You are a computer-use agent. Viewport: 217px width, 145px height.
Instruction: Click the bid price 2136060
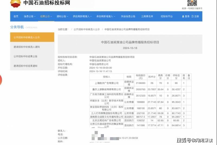(141, 83)
